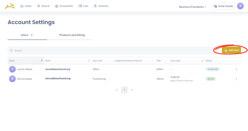Click the search magnifier icon in field

11,51
